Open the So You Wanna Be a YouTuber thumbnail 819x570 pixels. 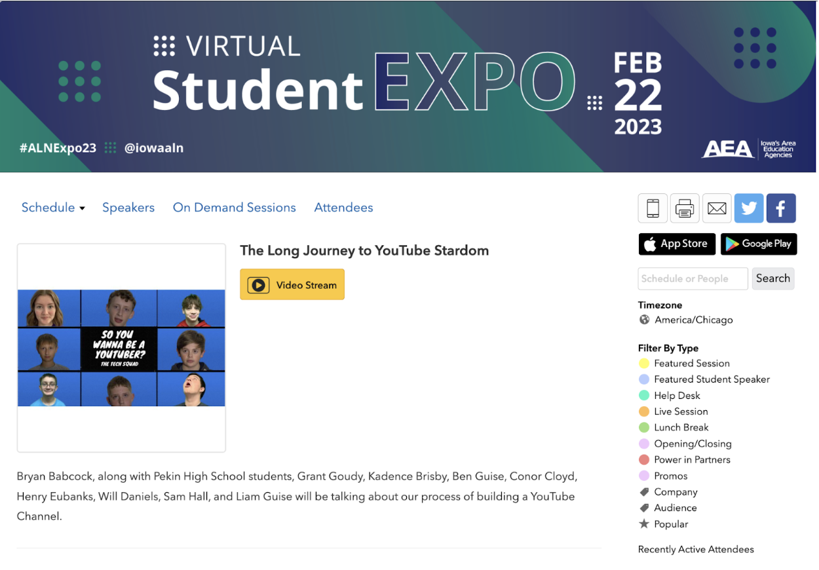tap(121, 348)
